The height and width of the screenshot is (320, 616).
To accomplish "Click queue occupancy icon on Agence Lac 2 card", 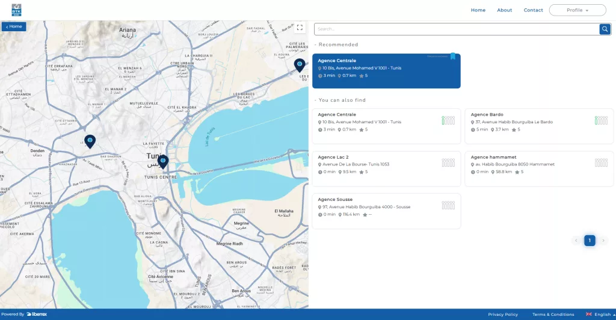I will click(x=448, y=162).
